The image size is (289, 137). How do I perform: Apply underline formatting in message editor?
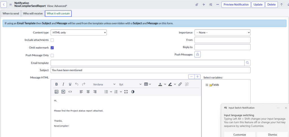pyautogui.click(x=70, y=84)
